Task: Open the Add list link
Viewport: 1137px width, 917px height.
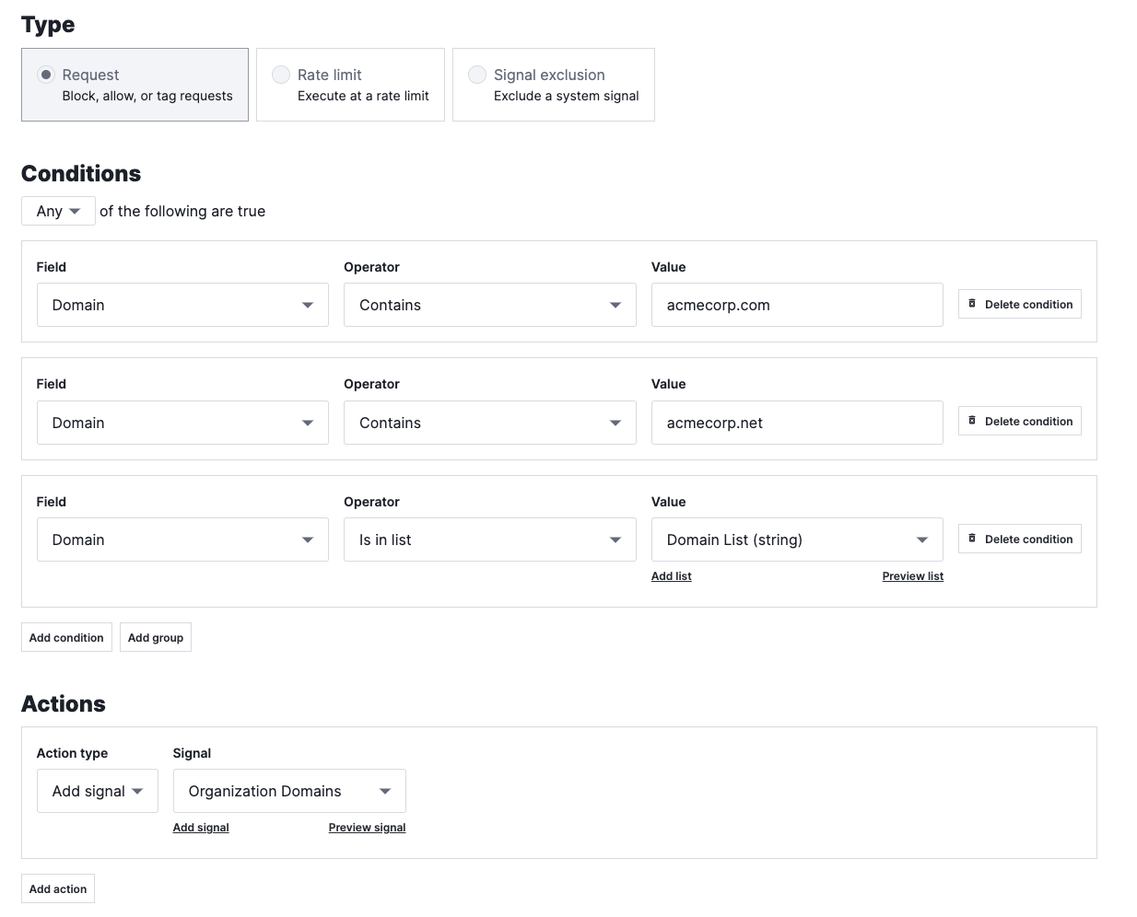Action: tap(671, 575)
